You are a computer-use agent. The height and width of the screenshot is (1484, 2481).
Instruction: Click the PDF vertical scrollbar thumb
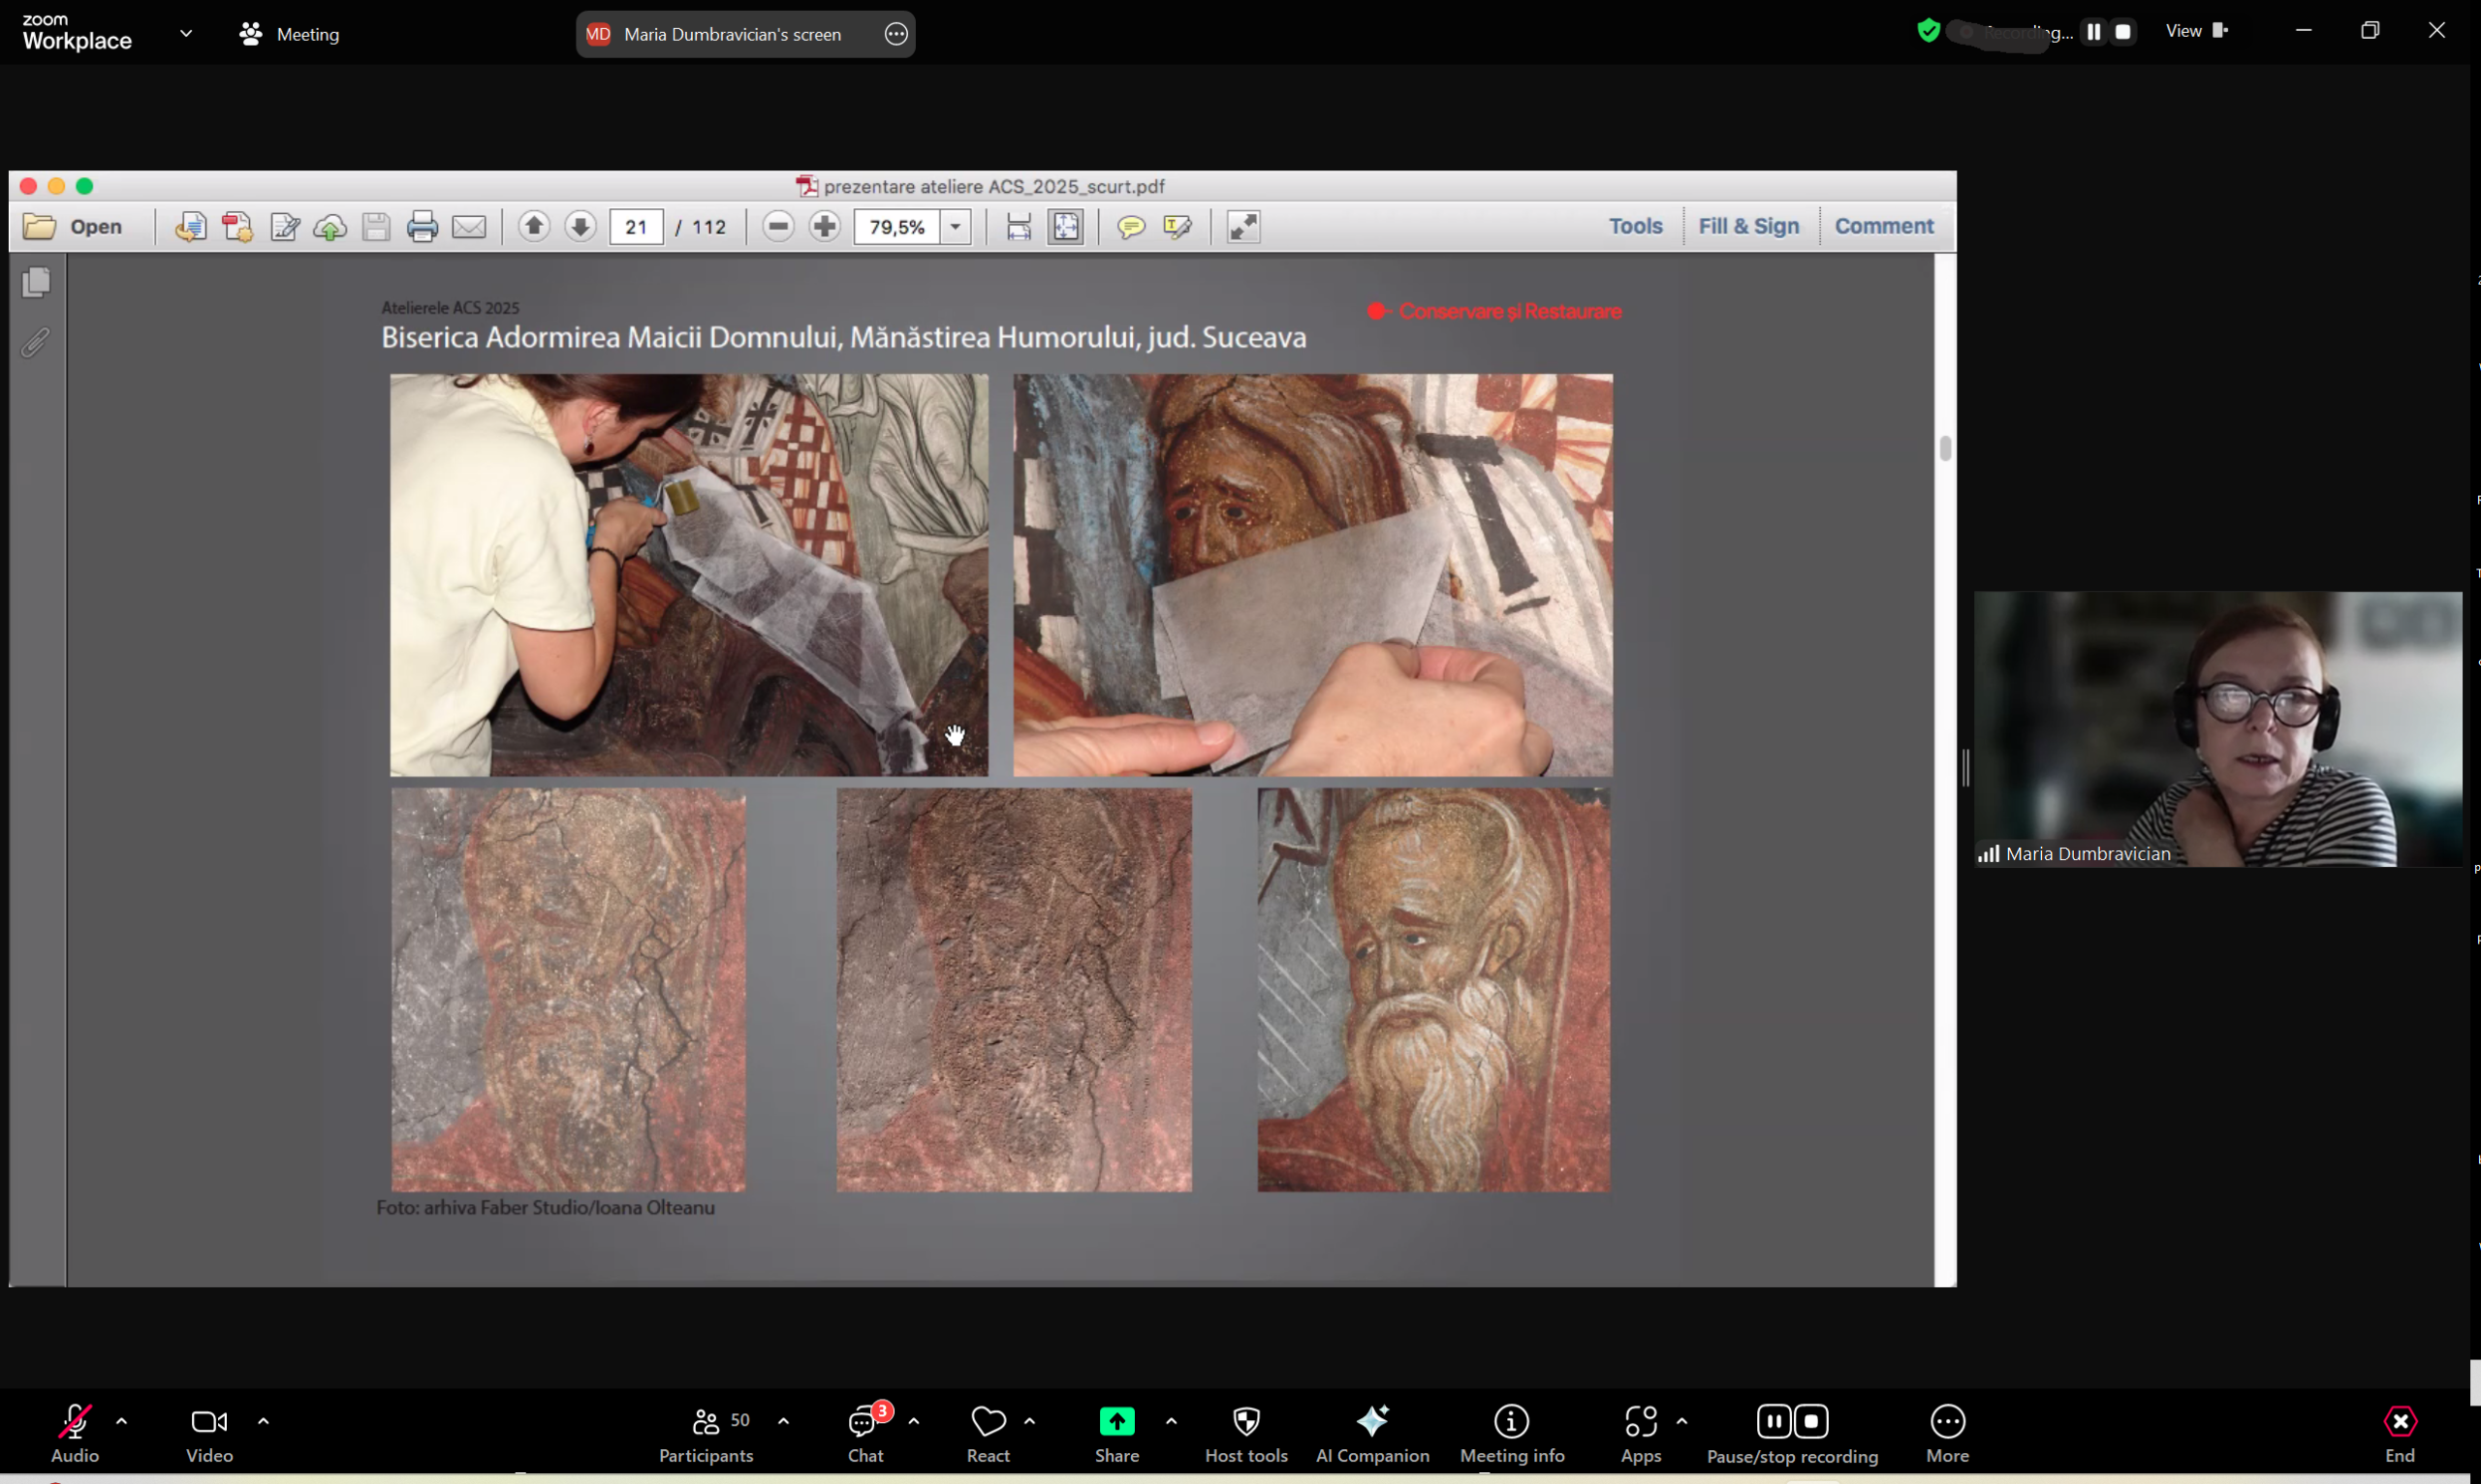coord(1945,448)
